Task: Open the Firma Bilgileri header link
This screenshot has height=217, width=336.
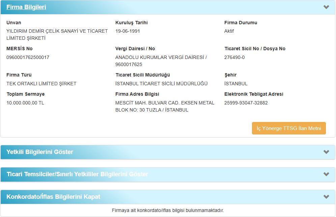Action: tap(26, 7)
